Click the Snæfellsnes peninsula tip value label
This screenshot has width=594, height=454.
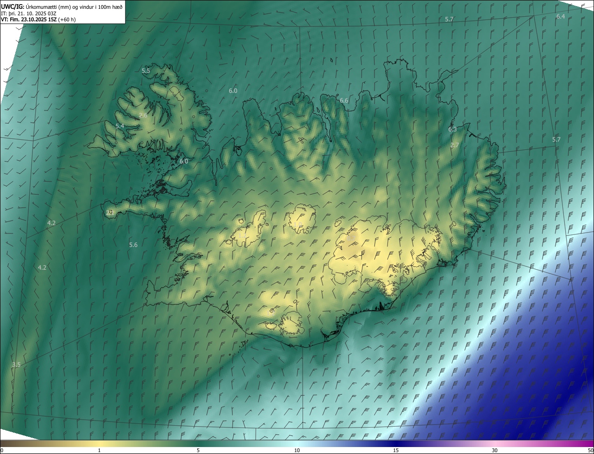(110, 213)
